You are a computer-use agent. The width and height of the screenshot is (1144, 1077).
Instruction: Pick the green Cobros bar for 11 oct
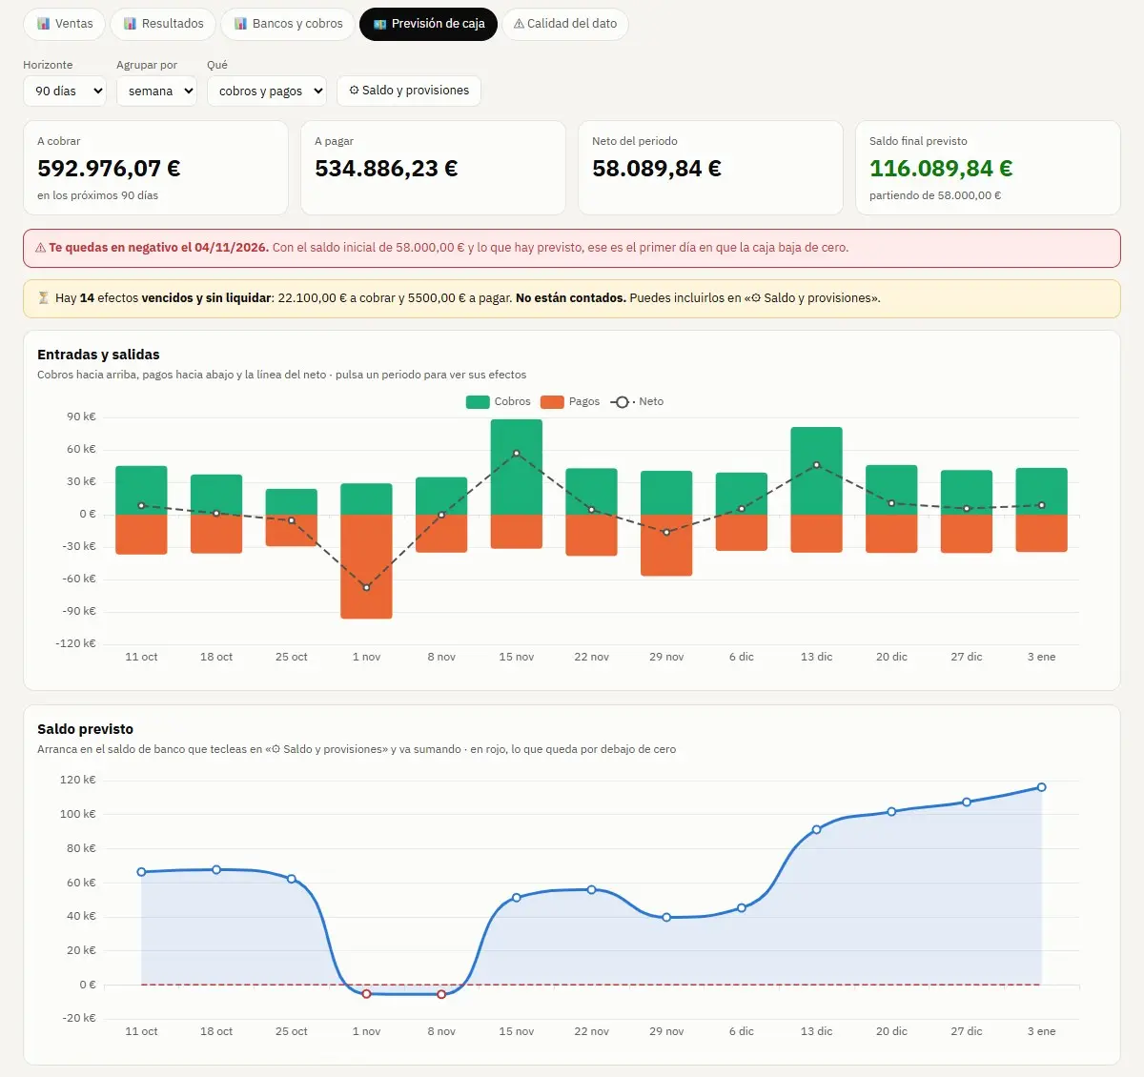click(141, 490)
